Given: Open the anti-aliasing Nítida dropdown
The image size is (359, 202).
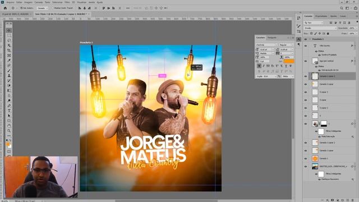Looking at the screenshot, I should click(x=288, y=76).
